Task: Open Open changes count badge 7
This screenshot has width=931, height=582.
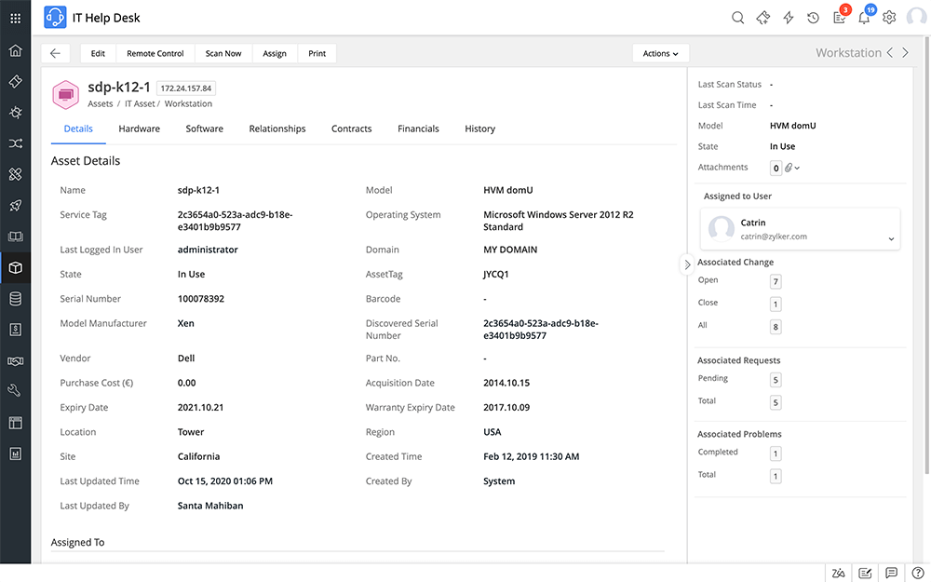Action: 776,280
